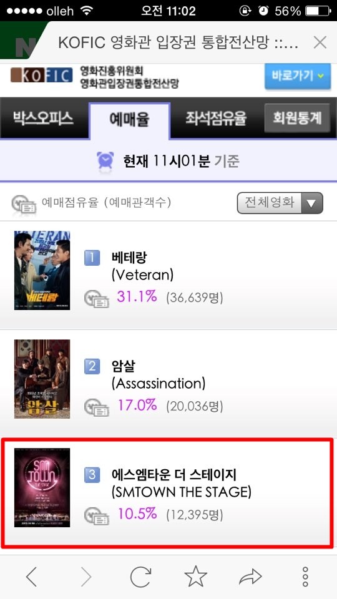Expand the 바로가기 dropdown button
Screen dimensions: 337x599
tap(297, 75)
